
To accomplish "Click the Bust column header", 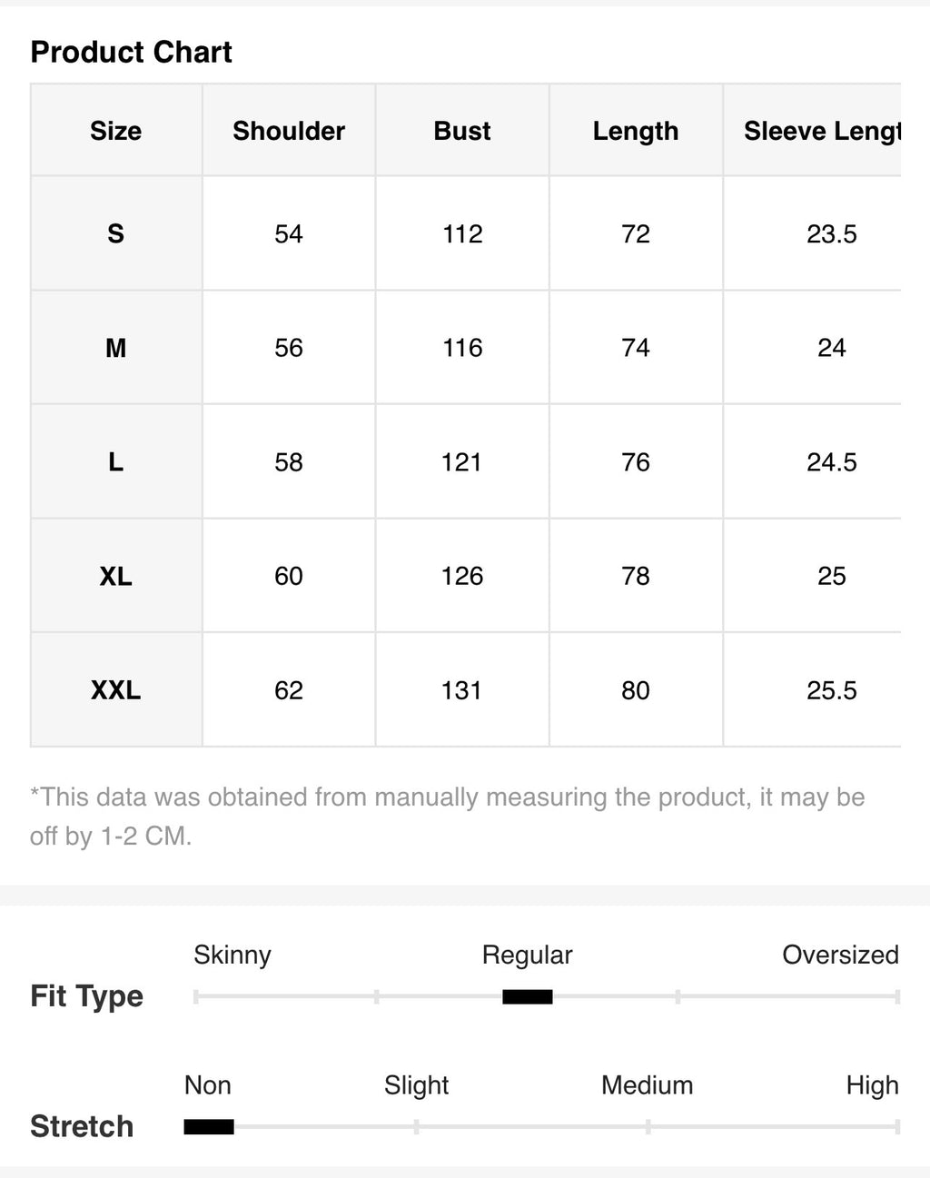I will [462, 131].
